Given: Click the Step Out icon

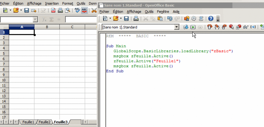Looking at the screenshot, I should coord(224,27).
